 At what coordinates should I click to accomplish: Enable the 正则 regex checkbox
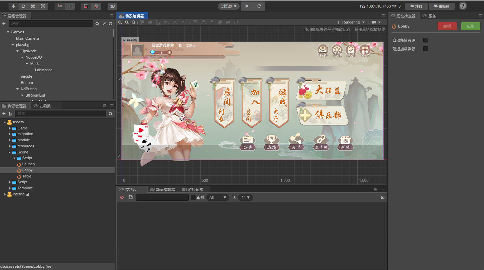coord(193,197)
